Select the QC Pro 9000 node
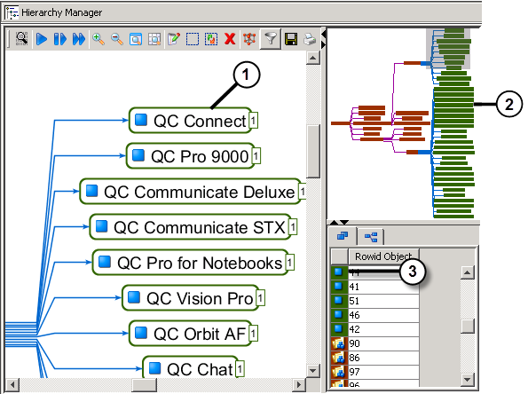 pyautogui.click(x=190, y=156)
